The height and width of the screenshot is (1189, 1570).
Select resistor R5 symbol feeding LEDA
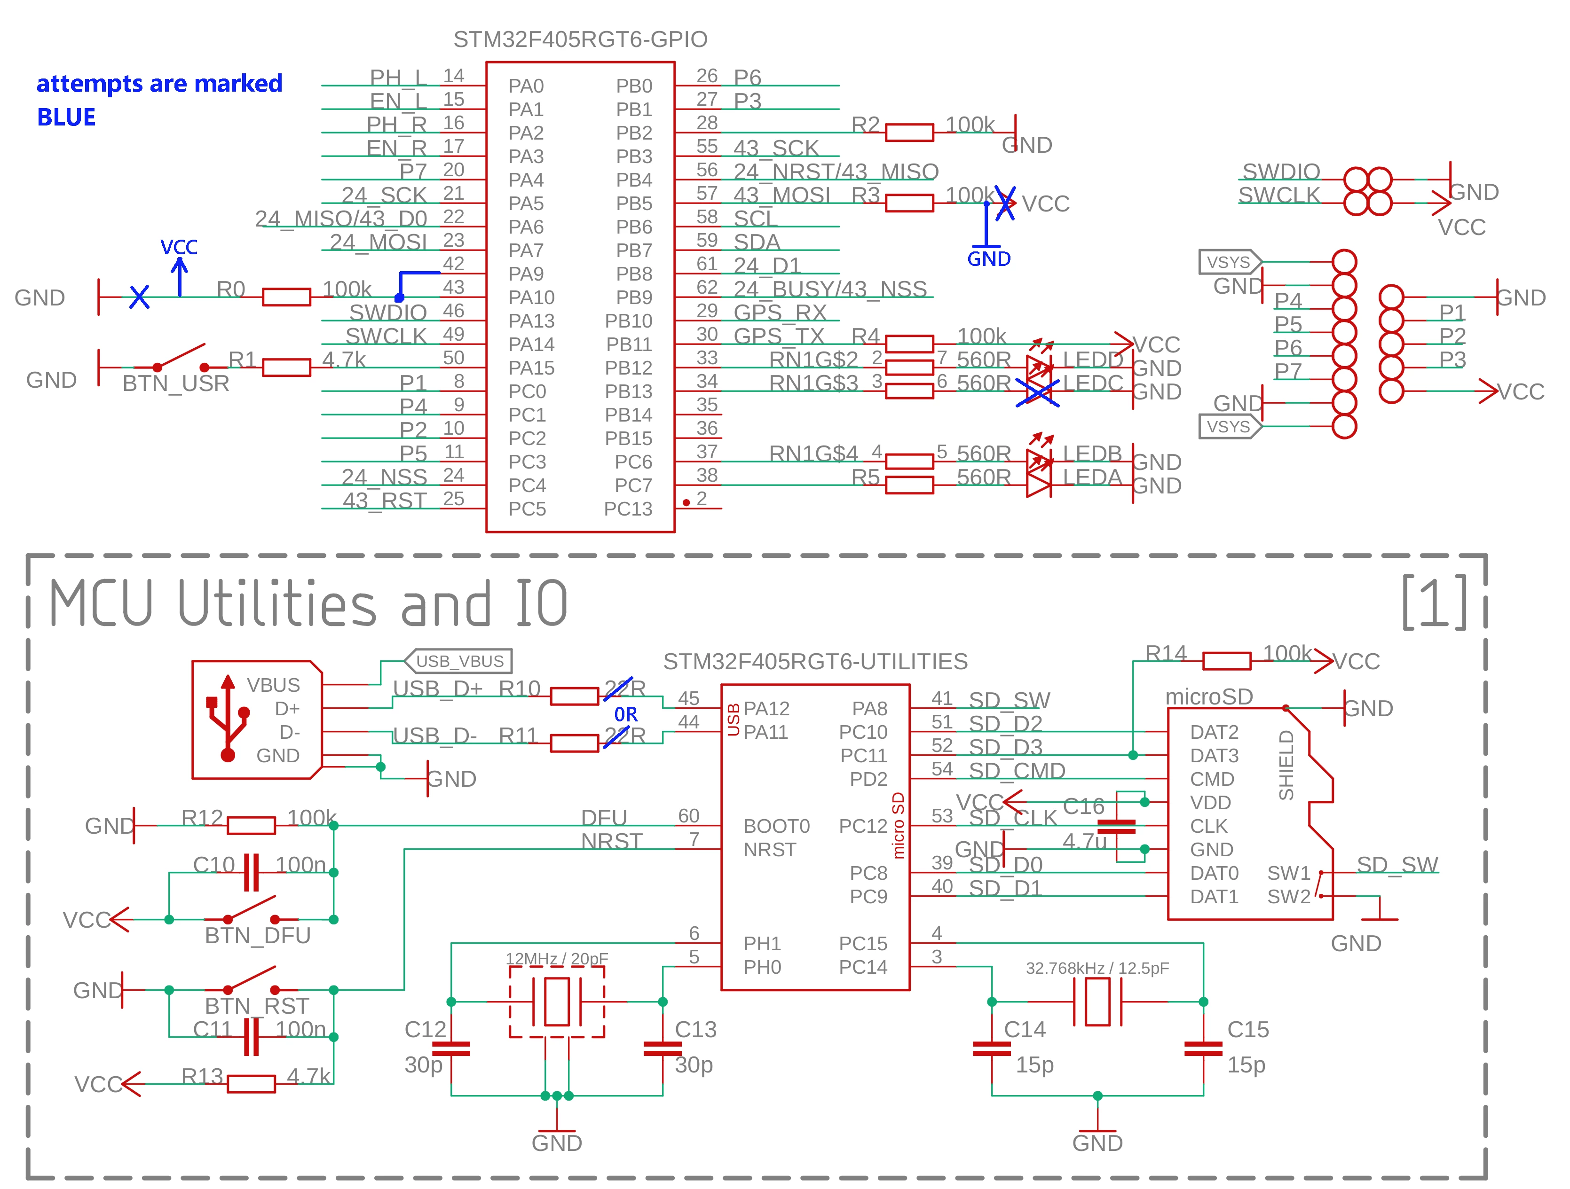coord(909,485)
